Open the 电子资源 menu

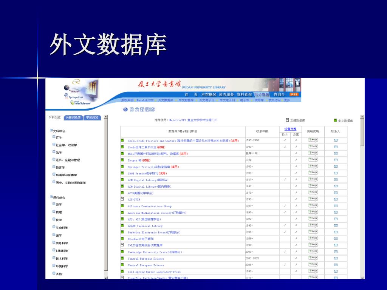pos(262,94)
